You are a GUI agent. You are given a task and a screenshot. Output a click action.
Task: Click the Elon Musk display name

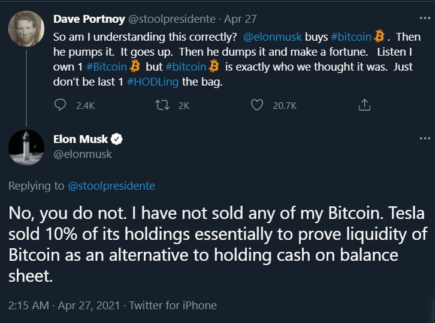pyautogui.click(x=85, y=139)
